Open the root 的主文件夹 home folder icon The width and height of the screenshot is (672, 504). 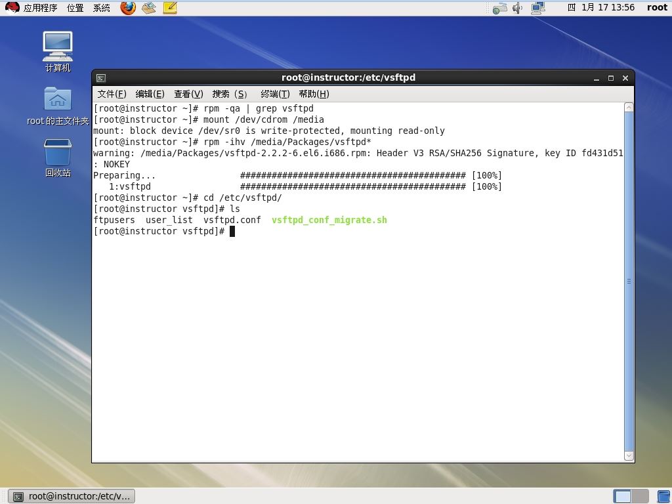click(58, 106)
